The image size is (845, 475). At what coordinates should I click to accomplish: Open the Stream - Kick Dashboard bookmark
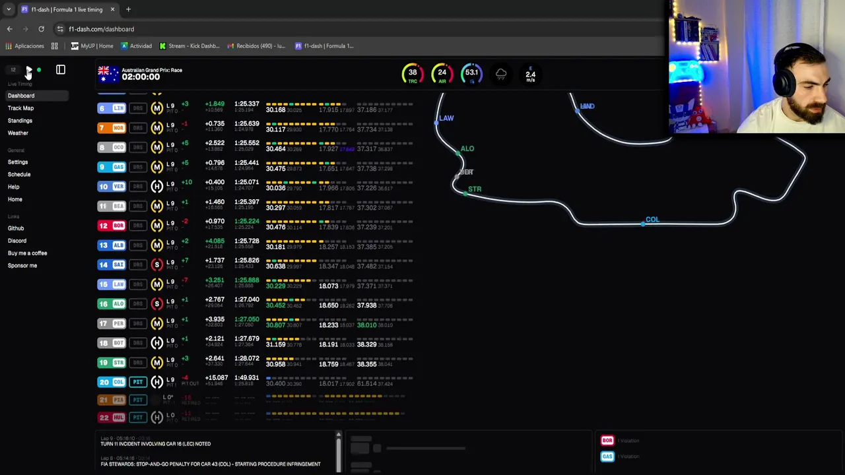click(189, 46)
